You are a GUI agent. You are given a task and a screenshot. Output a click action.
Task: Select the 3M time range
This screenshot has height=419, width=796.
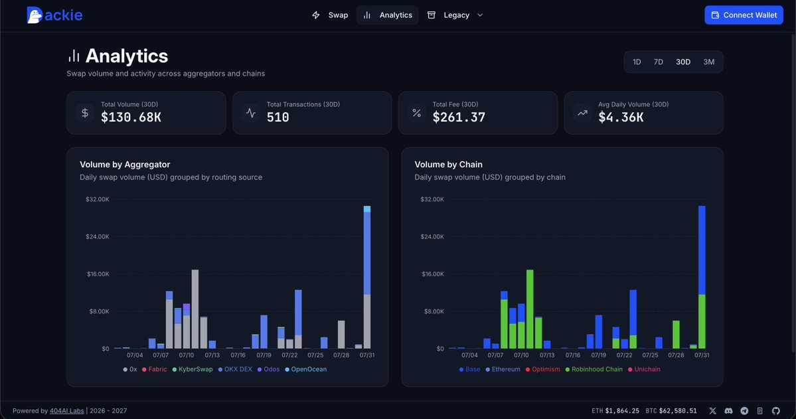point(708,62)
